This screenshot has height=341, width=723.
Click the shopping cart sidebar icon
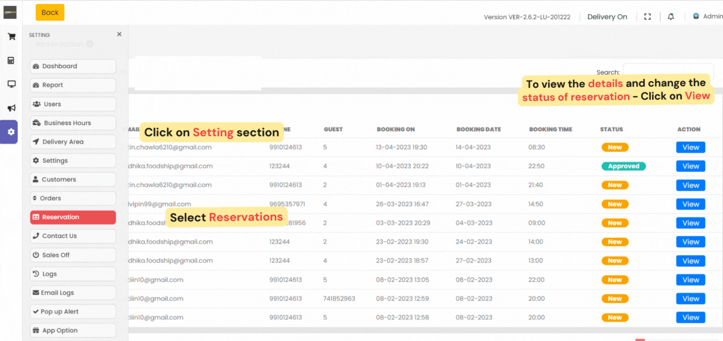coord(11,37)
